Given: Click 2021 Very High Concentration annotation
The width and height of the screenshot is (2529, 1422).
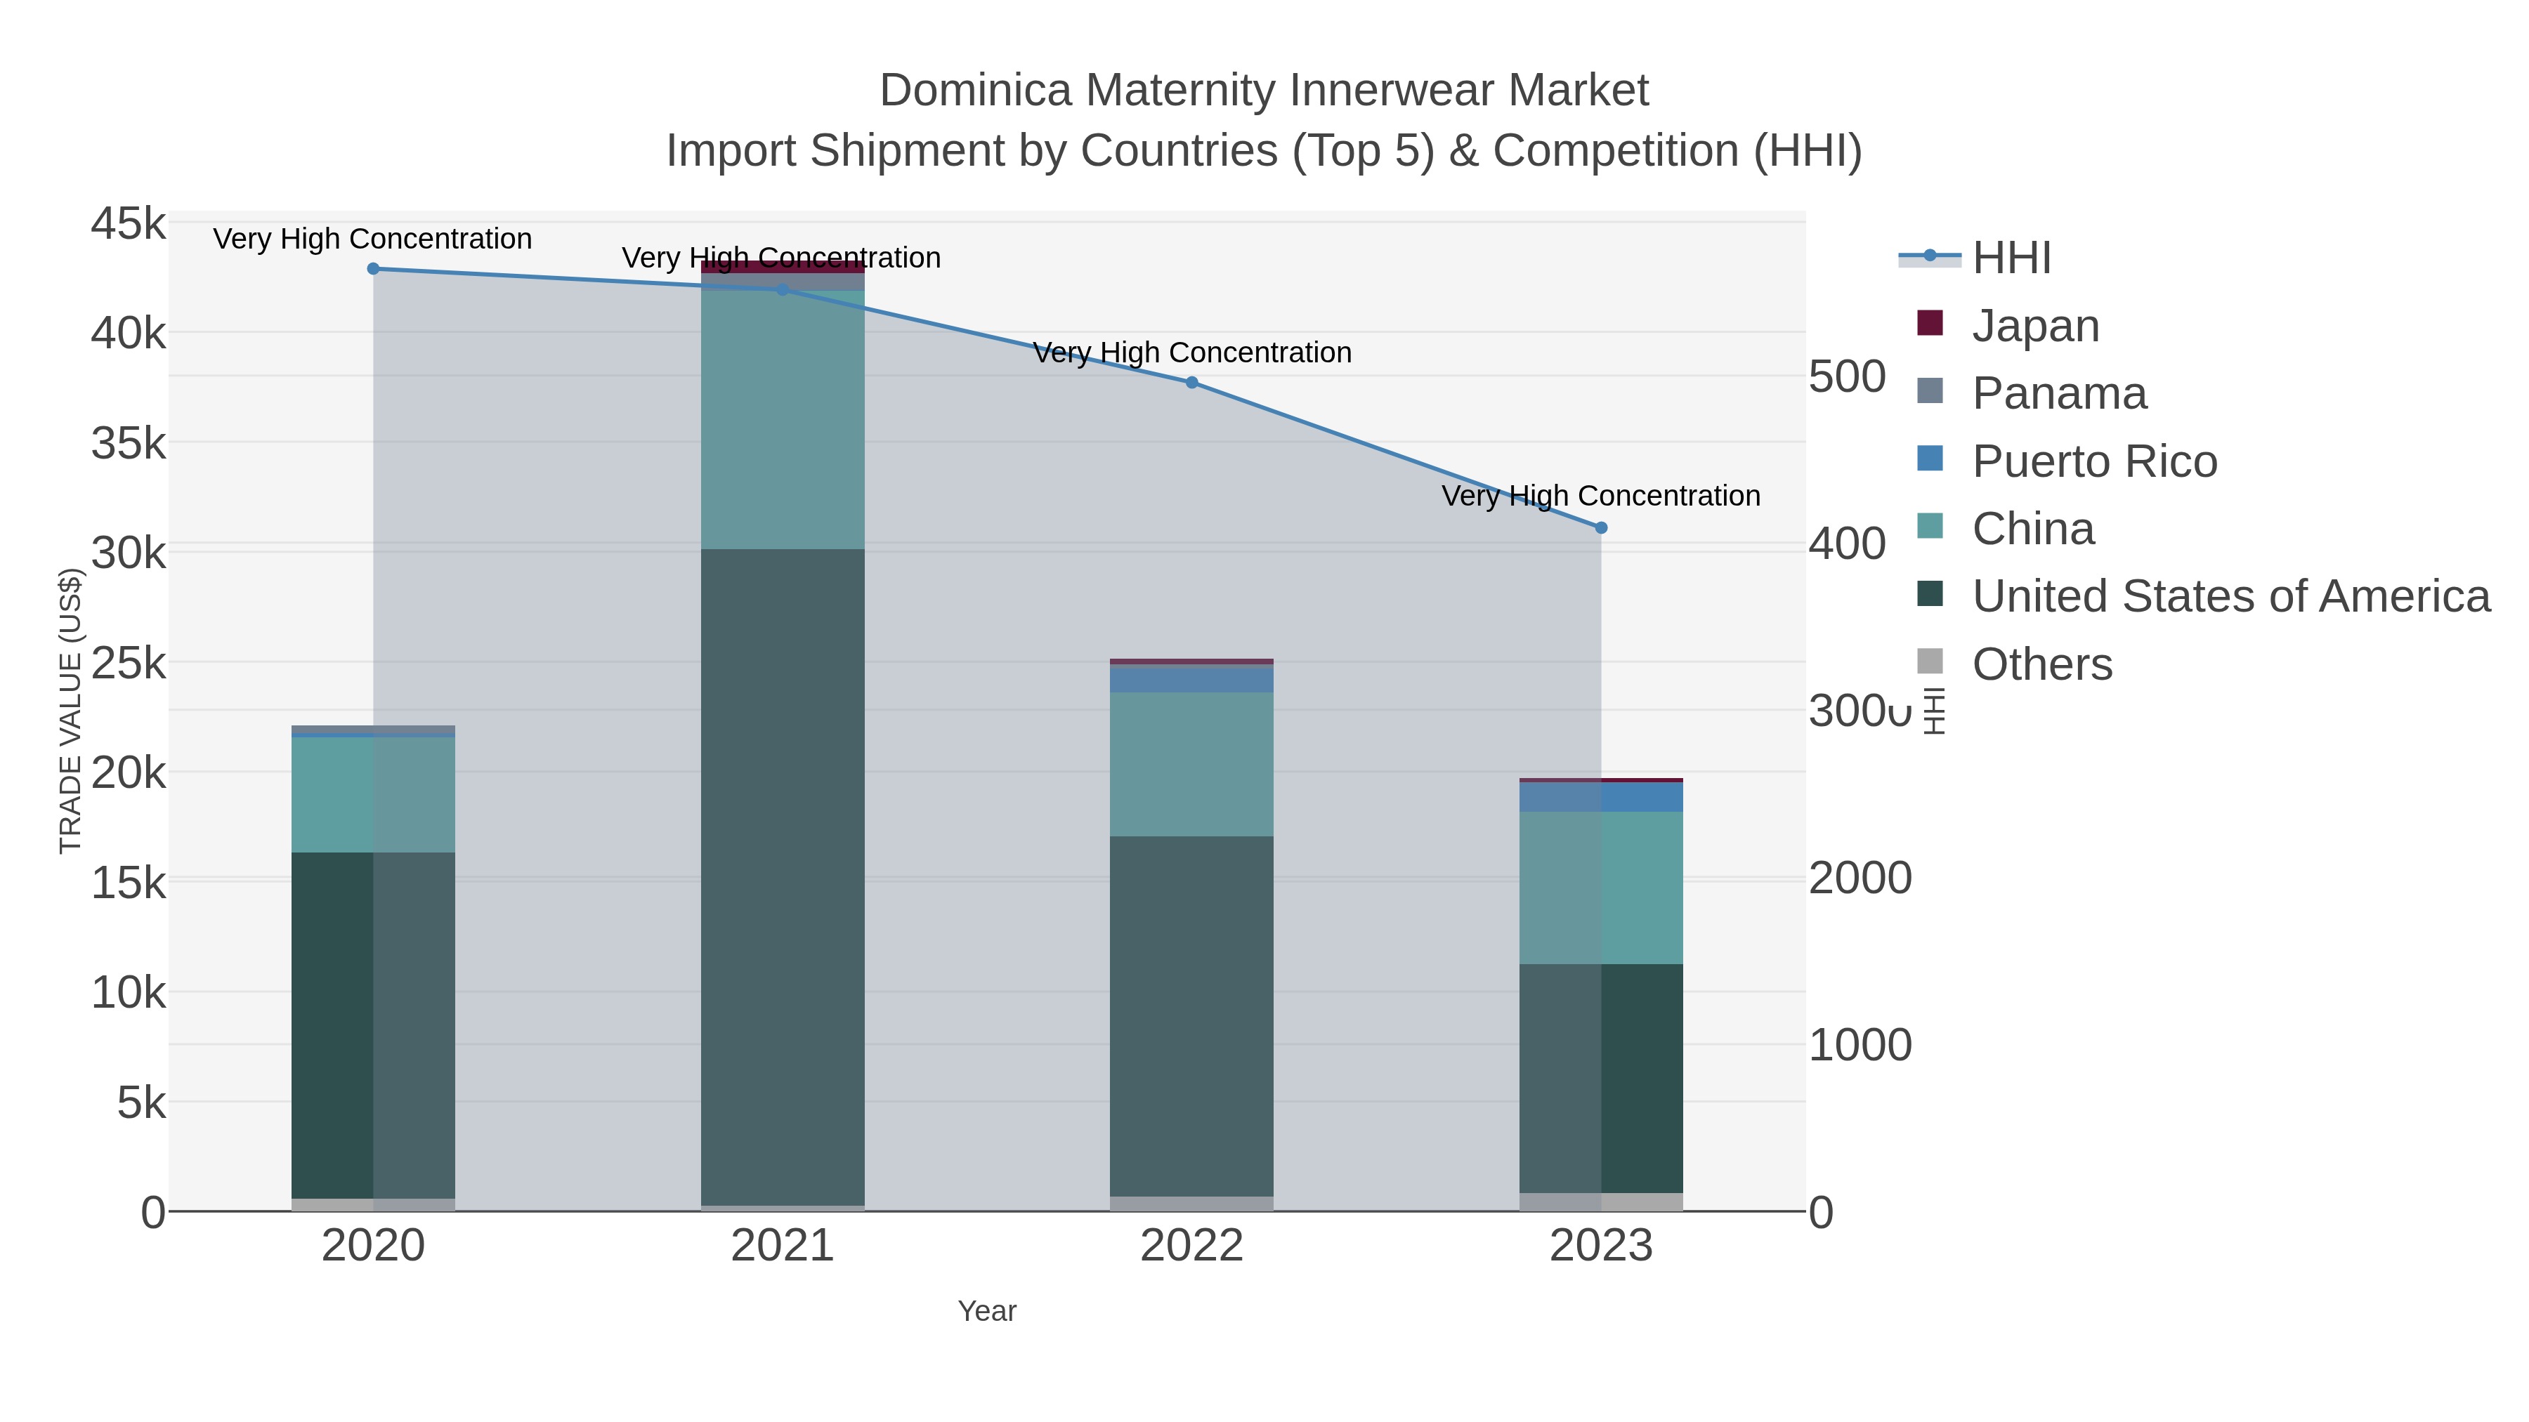Looking at the screenshot, I should 781,257.
